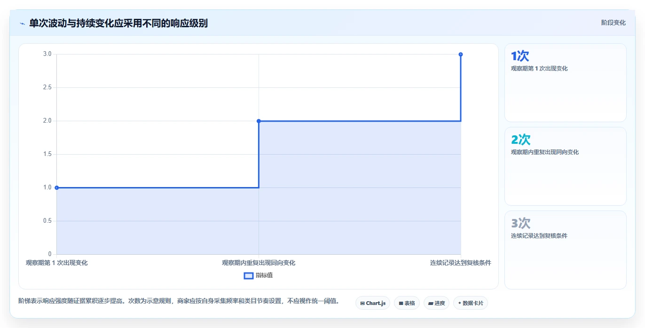Screen dimensions: 645x328
Task: Click y-axis tick label 2.5
Action: pos(47,87)
